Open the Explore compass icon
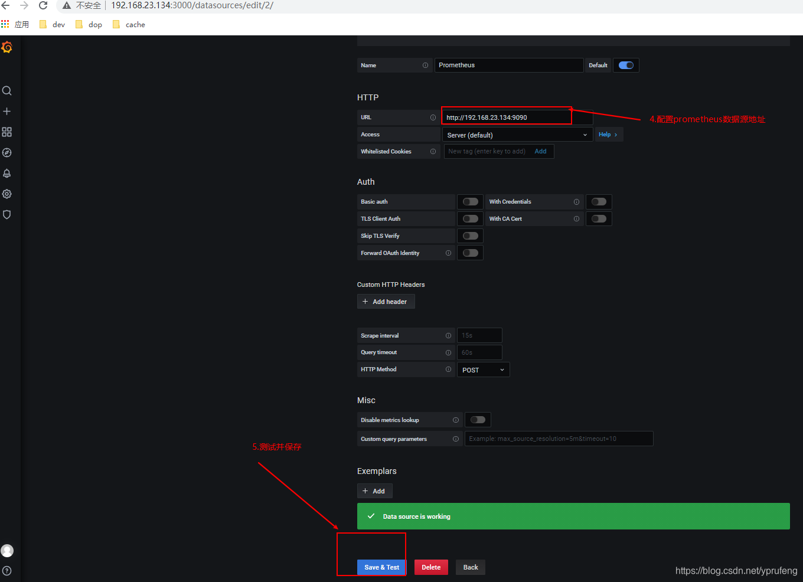Screen dimensions: 803x582 [x=7, y=153]
